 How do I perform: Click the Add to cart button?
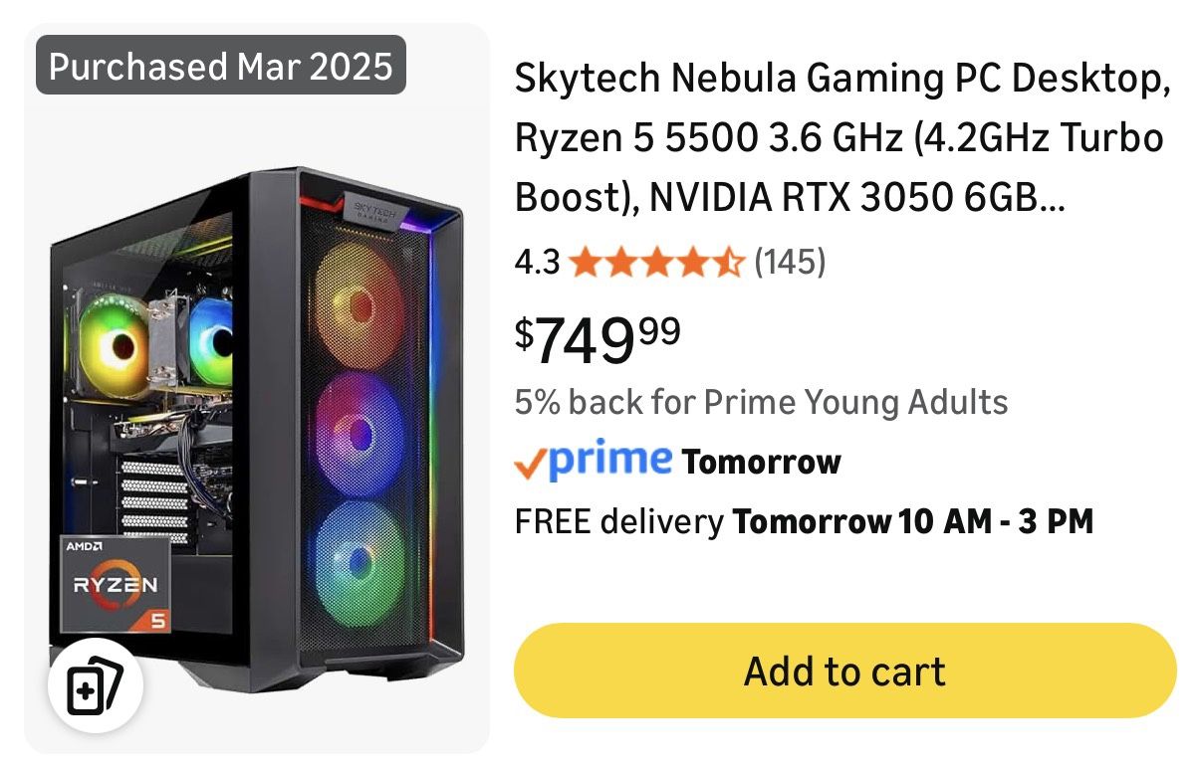pos(843,671)
